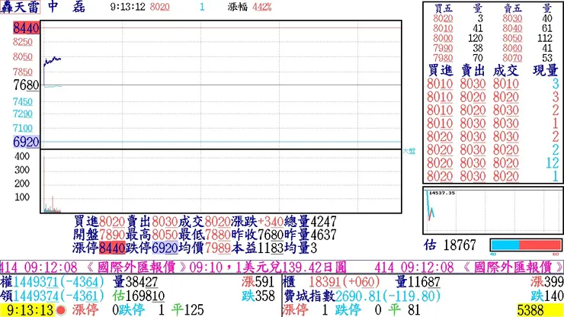564x317 pixels.
Task: Click the 最高 8050 high price field
Action: [152, 235]
